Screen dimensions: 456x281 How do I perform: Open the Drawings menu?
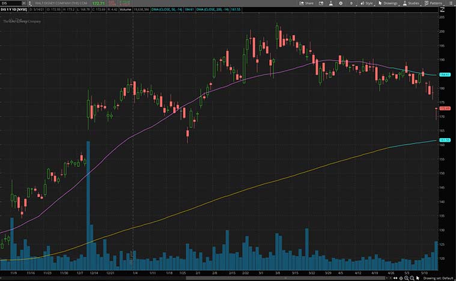[388, 3]
